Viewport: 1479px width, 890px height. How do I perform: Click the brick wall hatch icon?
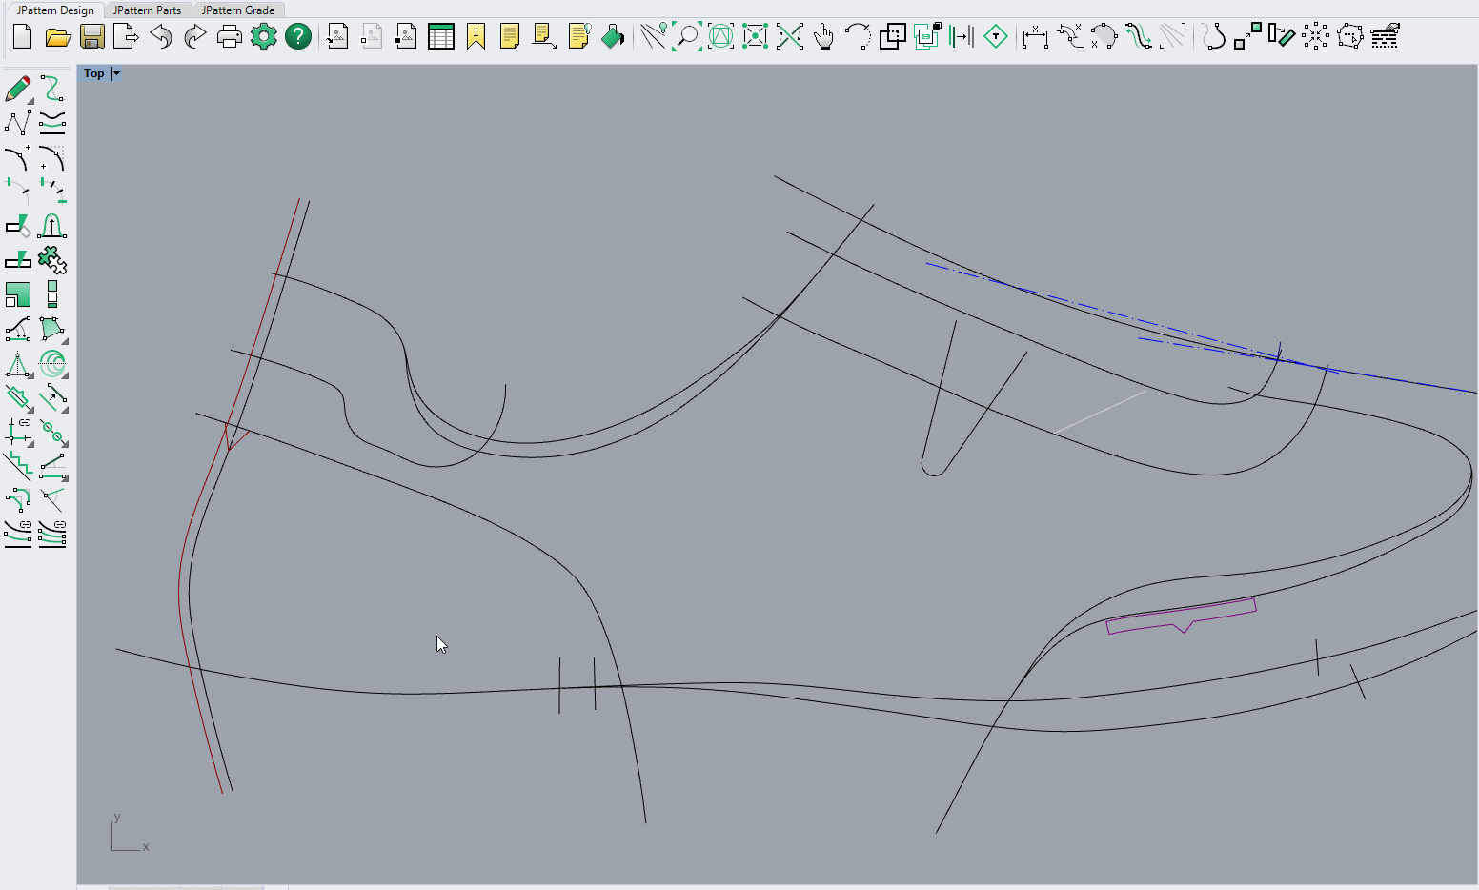[x=1385, y=37]
